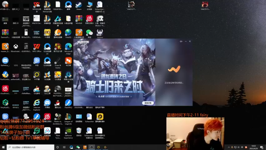Viewport: 266px width, 150px height.
Task: Open the yellow LDPlayer emulator shortcut
Action: coord(100,118)
